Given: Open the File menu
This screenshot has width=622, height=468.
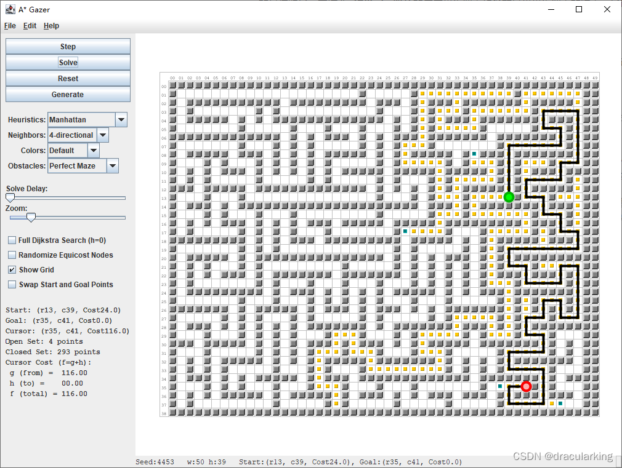Looking at the screenshot, I should pyautogui.click(x=10, y=26).
